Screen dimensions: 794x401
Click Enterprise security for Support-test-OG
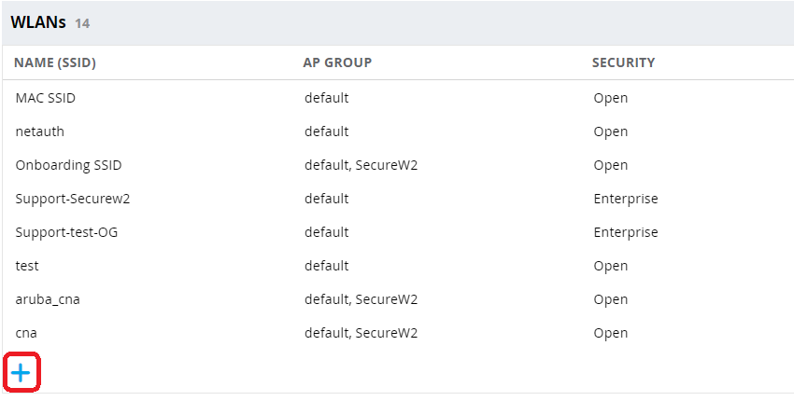pyautogui.click(x=625, y=232)
